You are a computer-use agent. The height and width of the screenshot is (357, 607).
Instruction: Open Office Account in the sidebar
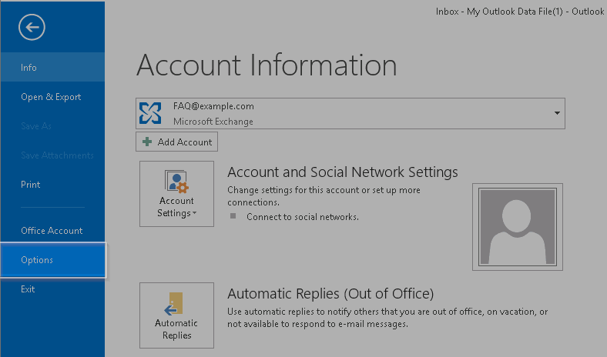[x=52, y=231]
